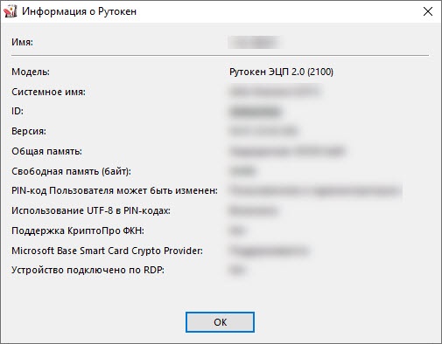The image size is (442, 344).
Task: Click the OK button
Action: click(220, 322)
